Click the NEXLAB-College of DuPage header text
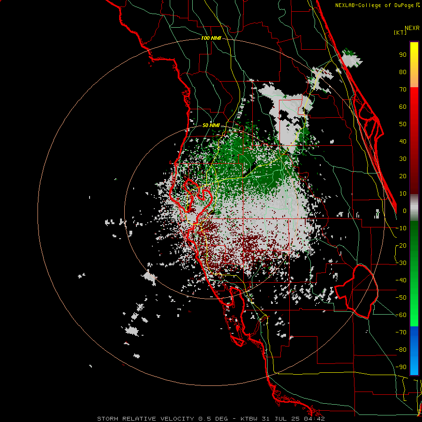 (x=377, y=5)
